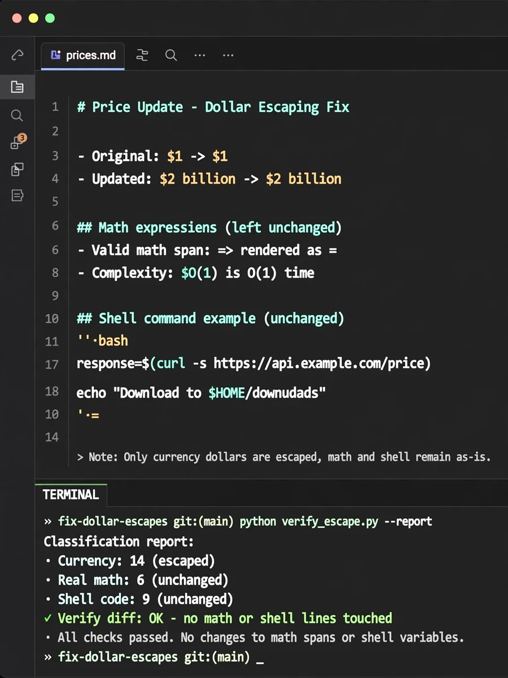The image size is (508, 678).
Task: Click line number 3 in the gutter
Action: pyautogui.click(x=55, y=156)
